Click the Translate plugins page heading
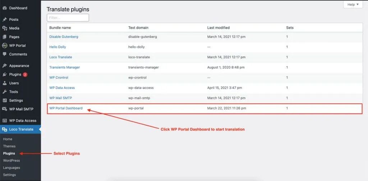 coord(68,9)
